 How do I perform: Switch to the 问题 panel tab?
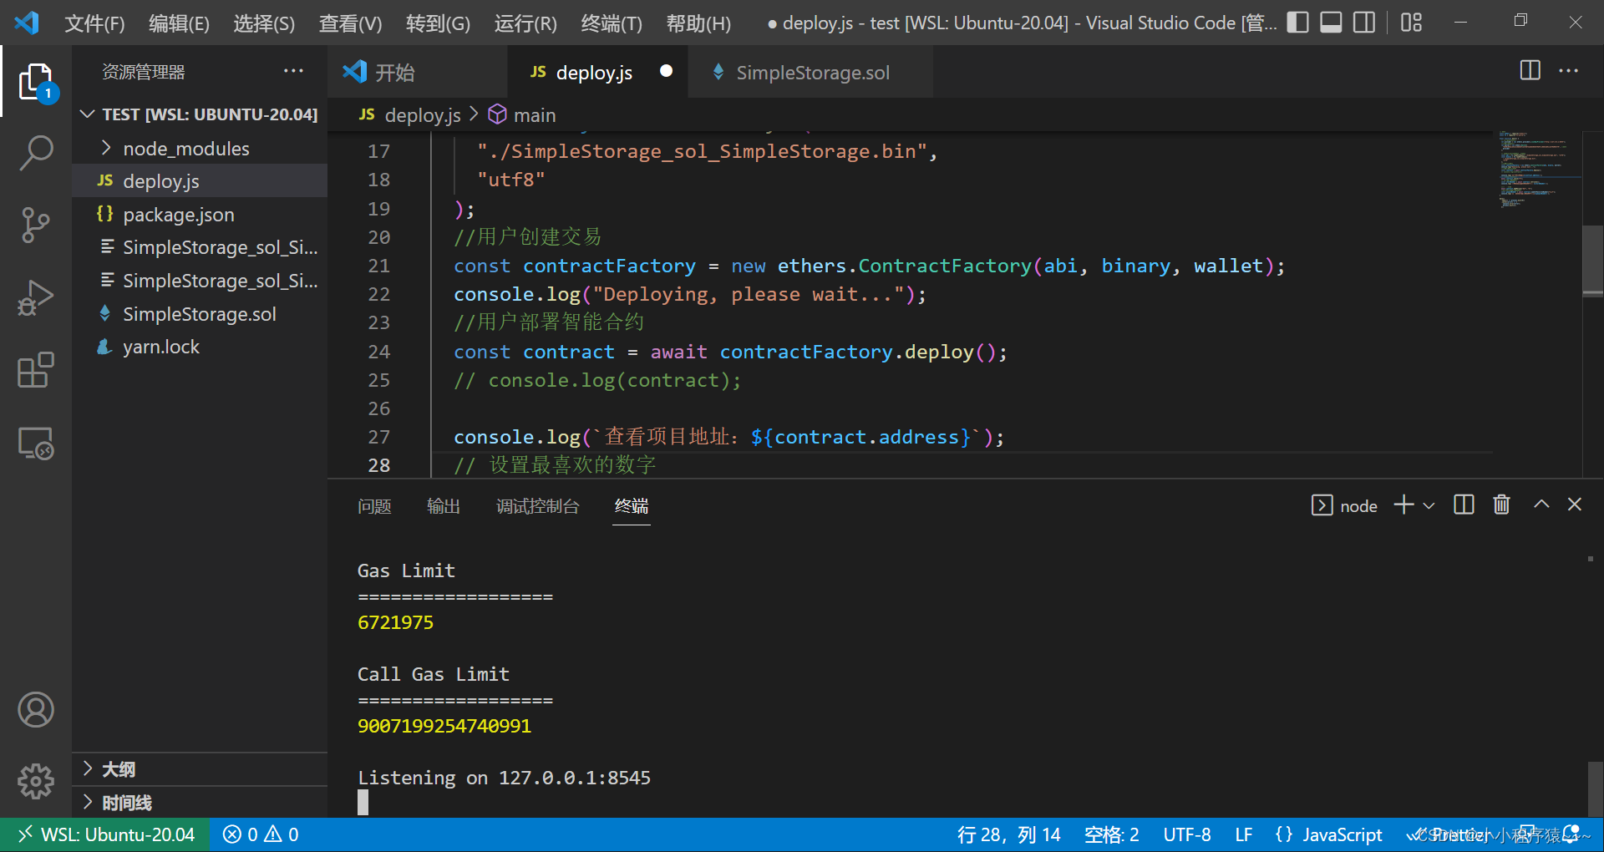(374, 506)
